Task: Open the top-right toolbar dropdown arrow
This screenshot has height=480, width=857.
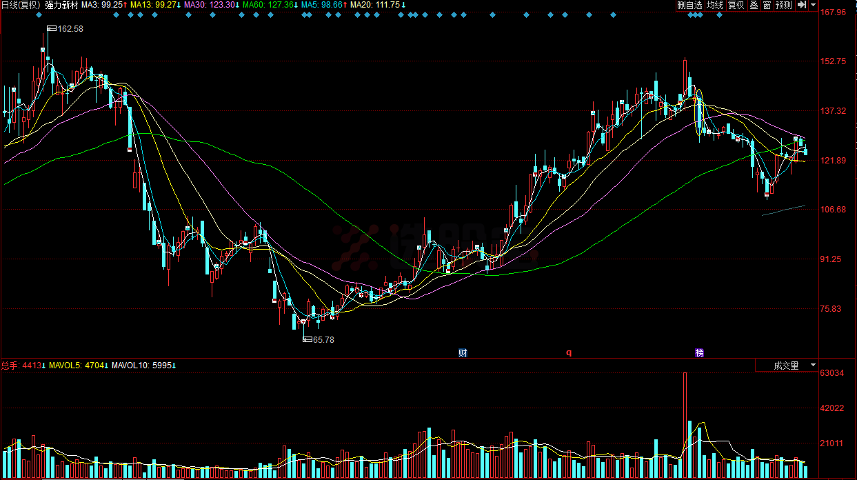Action: 814,5
